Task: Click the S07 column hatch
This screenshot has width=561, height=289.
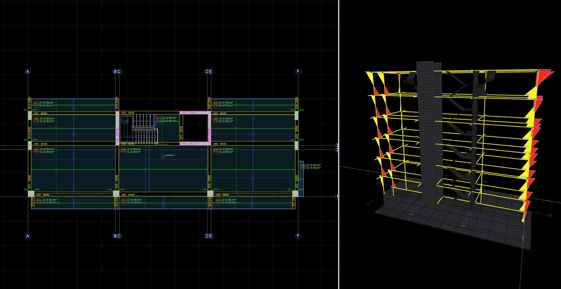Action: pos(295,194)
